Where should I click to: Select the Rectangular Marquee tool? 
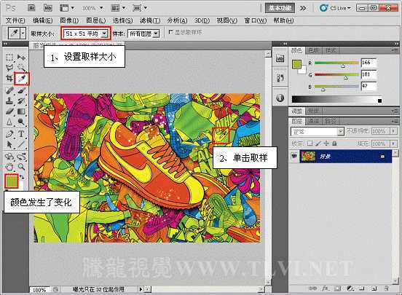(x=9, y=57)
